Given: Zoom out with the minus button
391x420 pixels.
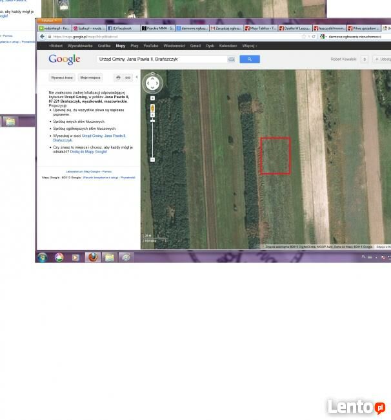Looking at the screenshot, I should 152,160.
